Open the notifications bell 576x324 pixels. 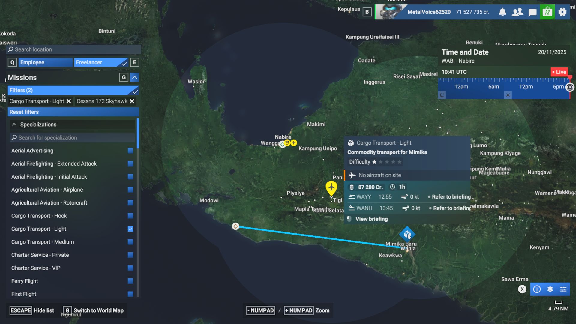(502, 12)
